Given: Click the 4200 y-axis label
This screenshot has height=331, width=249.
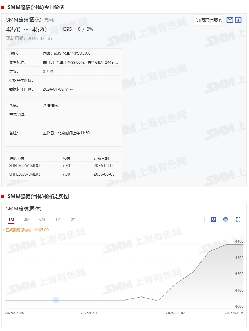Looking at the screenshot, I should click(x=239, y=273).
